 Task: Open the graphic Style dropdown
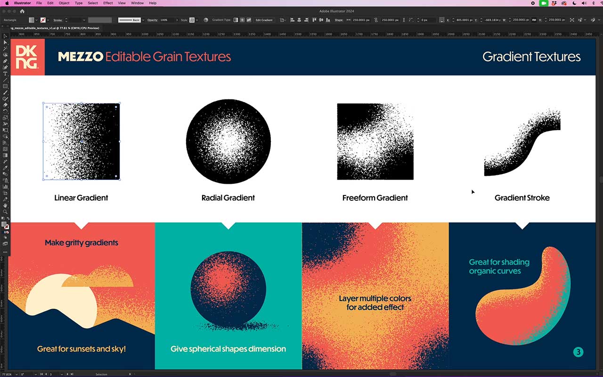tap(197, 20)
